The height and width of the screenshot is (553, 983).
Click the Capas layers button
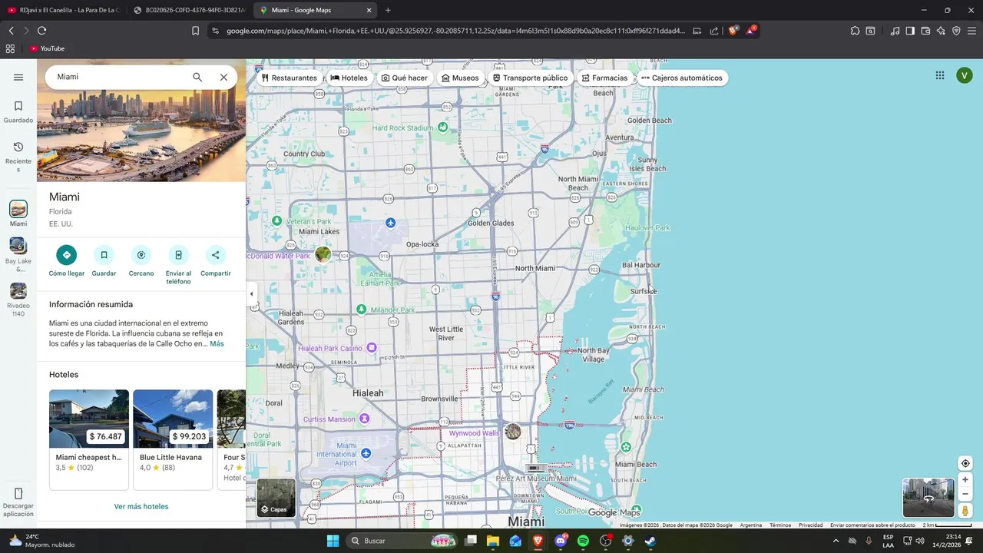(x=276, y=498)
